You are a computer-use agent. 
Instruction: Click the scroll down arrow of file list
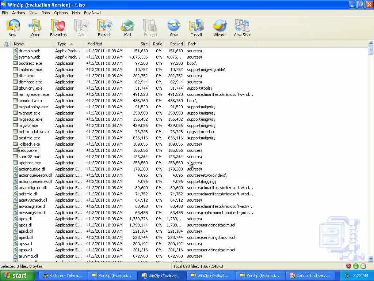click(371, 258)
